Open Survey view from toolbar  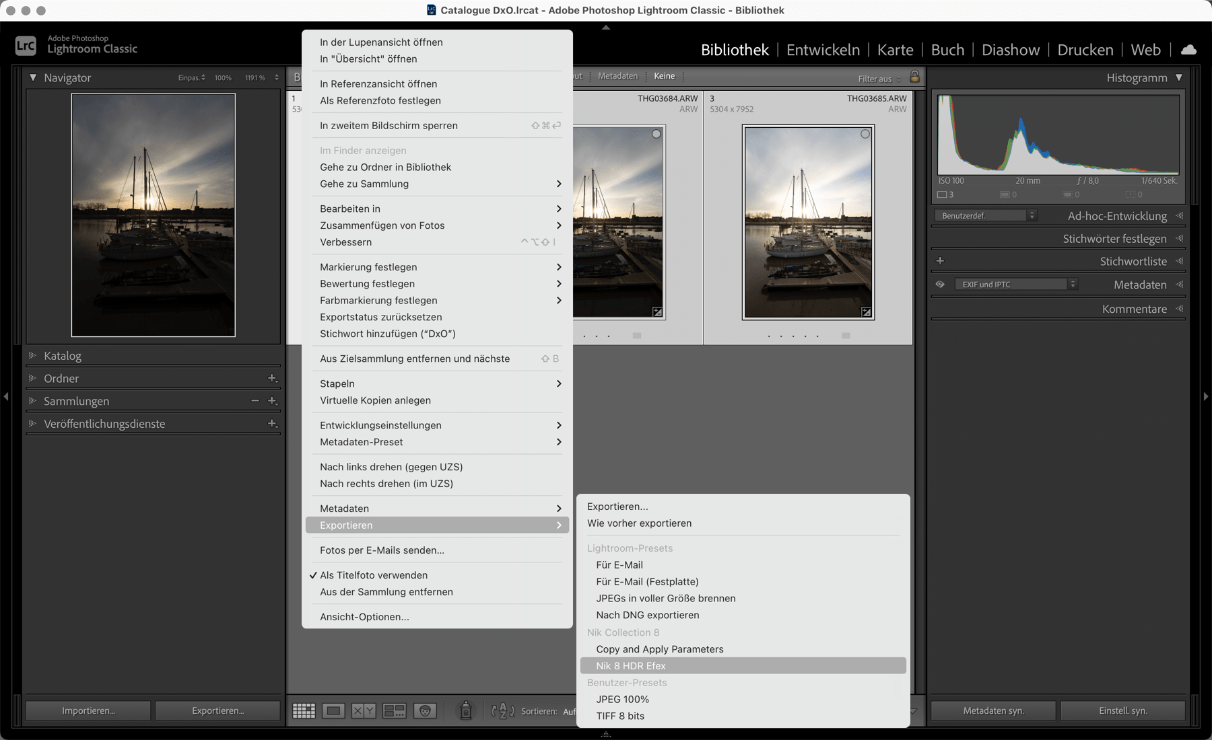[394, 710]
